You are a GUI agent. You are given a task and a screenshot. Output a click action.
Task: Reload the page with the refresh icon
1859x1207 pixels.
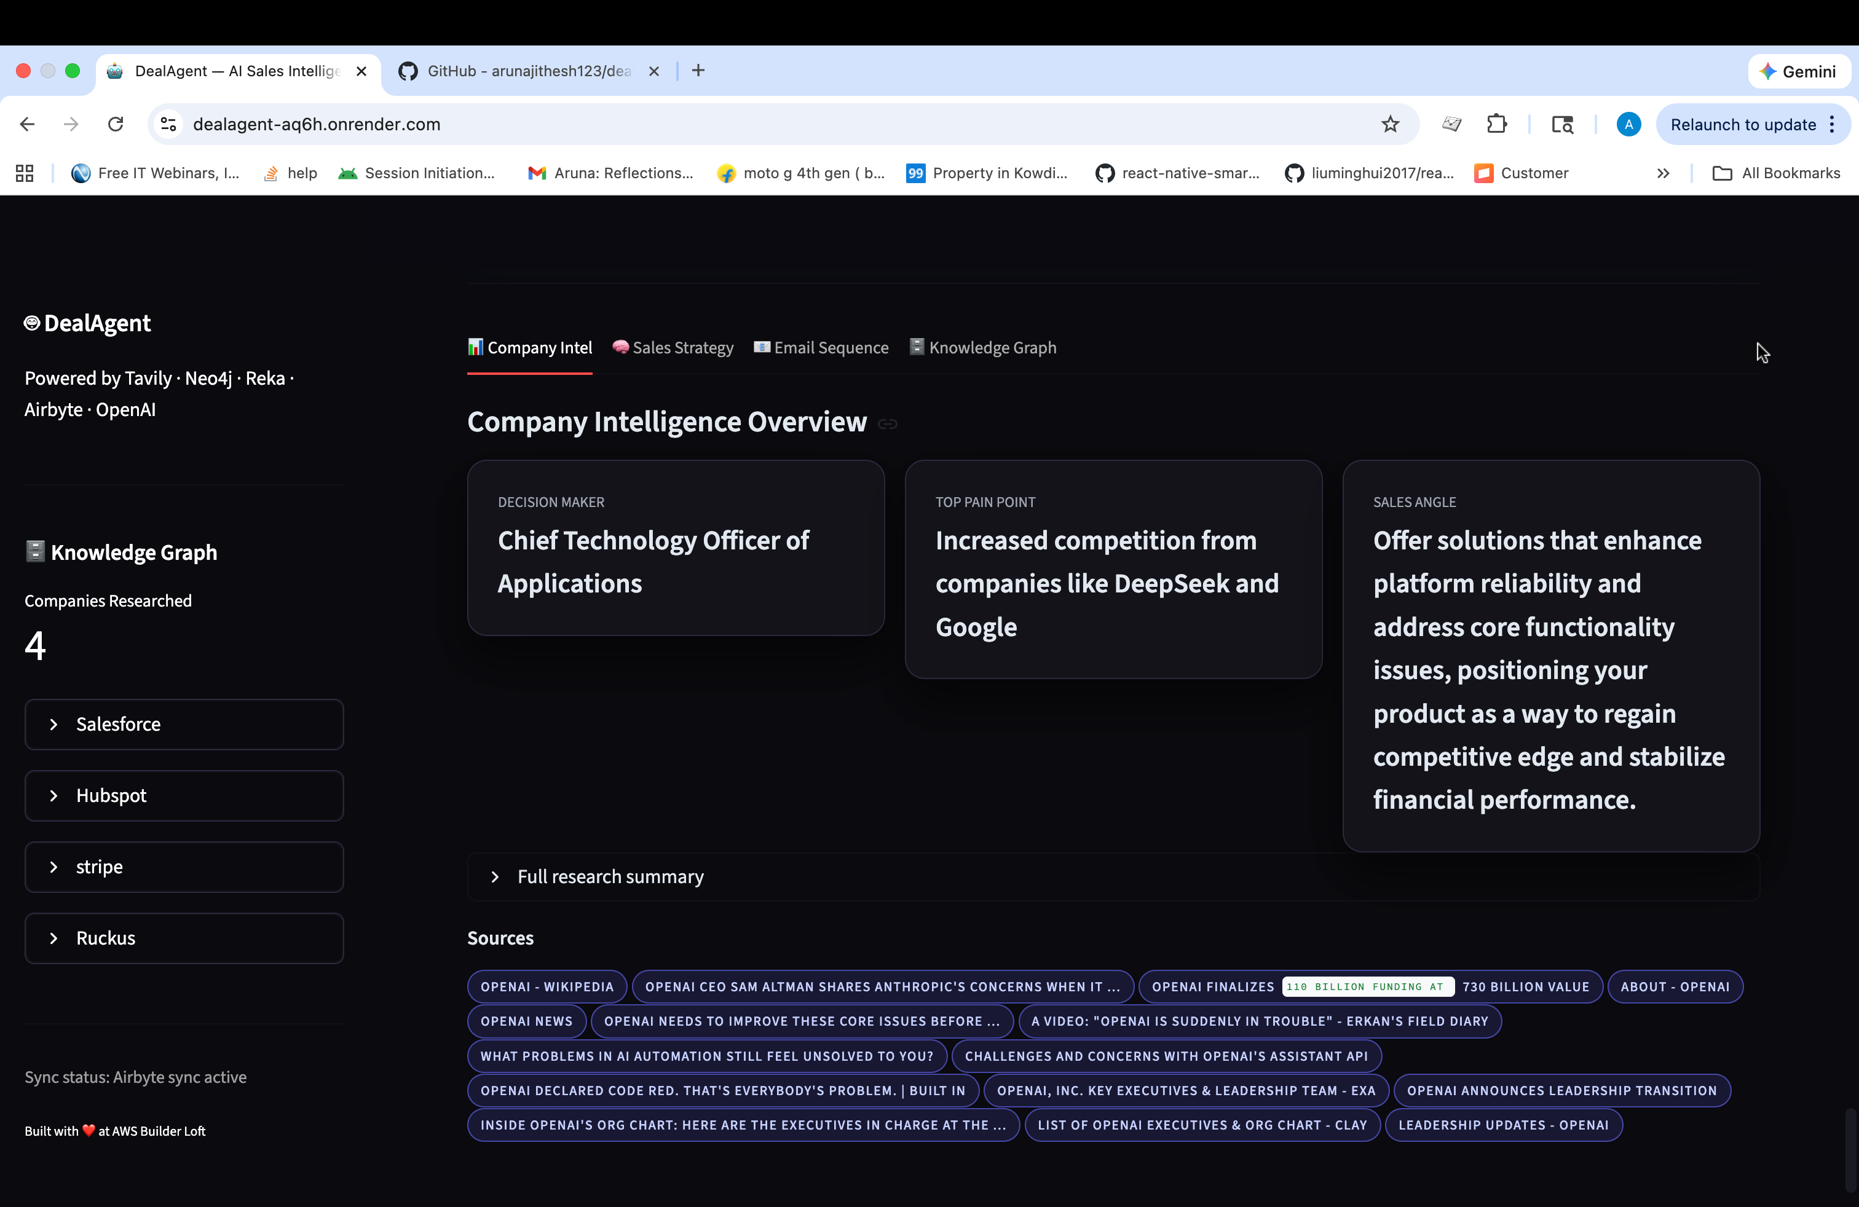pos(116,124)
